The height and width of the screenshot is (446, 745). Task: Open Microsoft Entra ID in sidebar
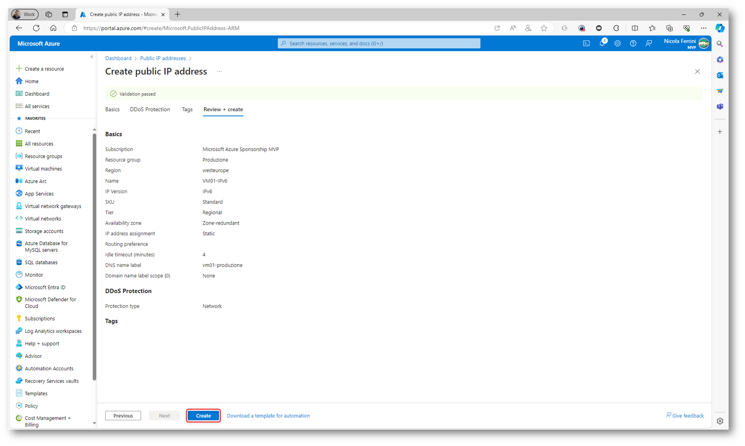click(x=45, y=287)
